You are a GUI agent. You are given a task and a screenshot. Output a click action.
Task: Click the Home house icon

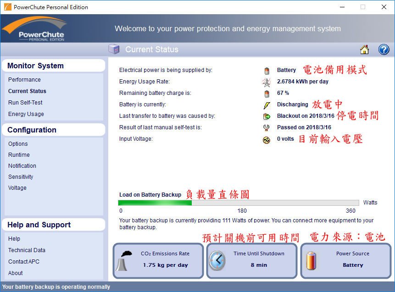(364, 50)
